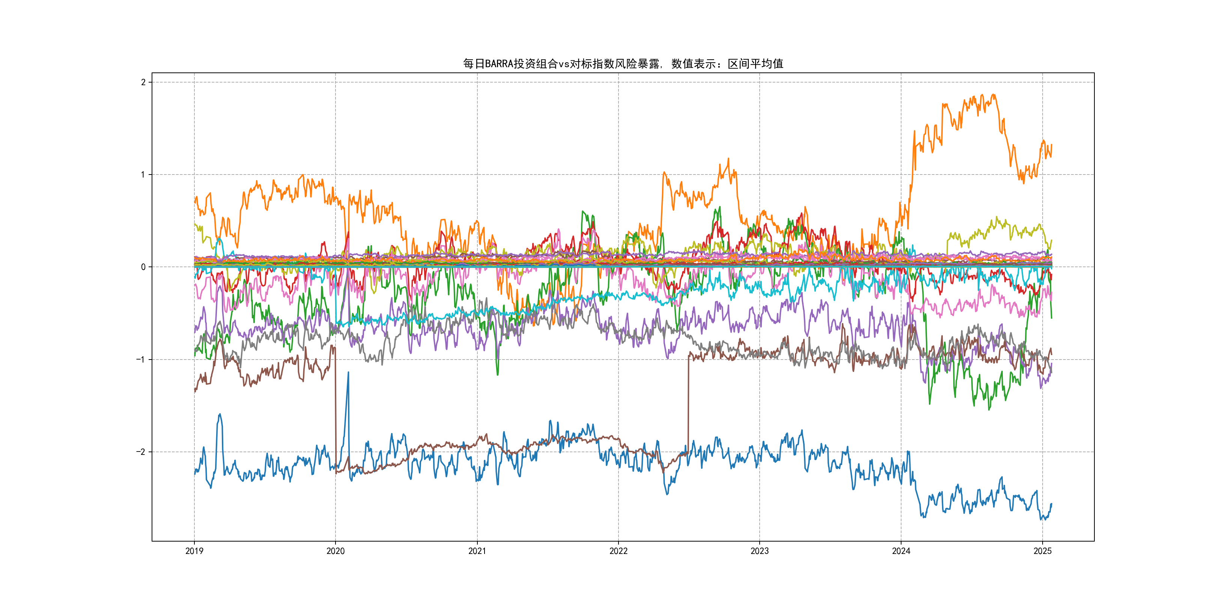1216x608 pixels.
Task: Click the orange line's peak in late 2022
Action: [728, 159]
